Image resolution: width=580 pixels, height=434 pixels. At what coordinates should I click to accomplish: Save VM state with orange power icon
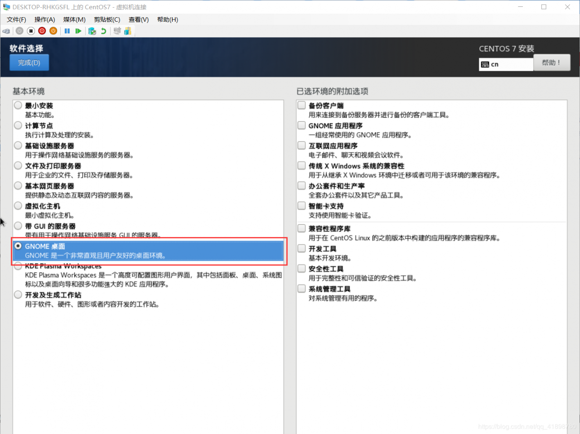[x=53, y=31]
